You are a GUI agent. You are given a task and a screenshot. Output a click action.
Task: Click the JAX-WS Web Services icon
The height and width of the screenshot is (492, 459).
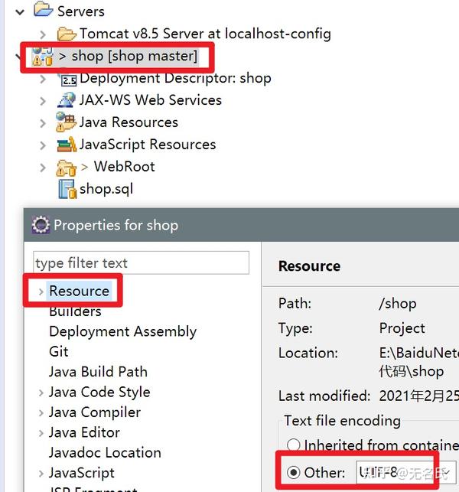pyautogui.click(x=67, y=100)
